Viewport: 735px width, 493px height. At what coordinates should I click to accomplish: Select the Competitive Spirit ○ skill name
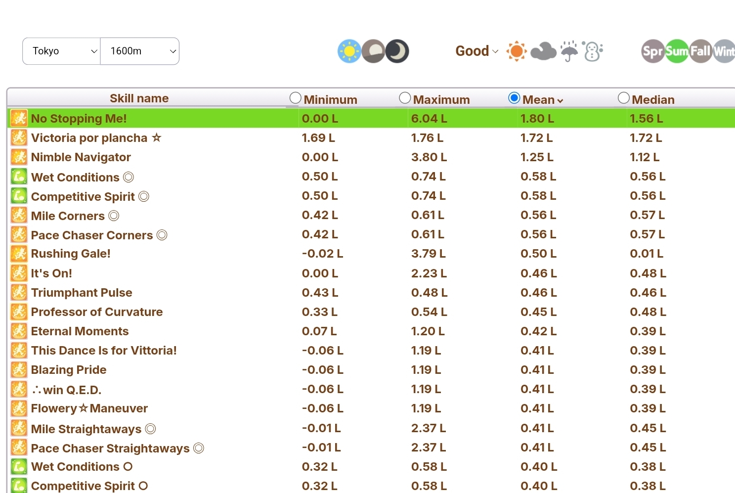tap(89, 486)
